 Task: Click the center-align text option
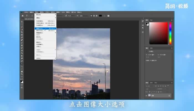[94, 16]
